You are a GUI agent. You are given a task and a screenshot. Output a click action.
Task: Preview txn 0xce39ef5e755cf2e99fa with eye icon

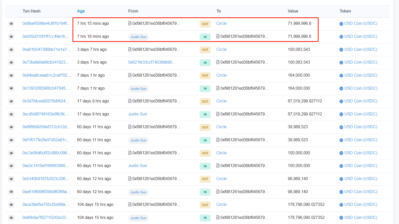pos(11,205)
